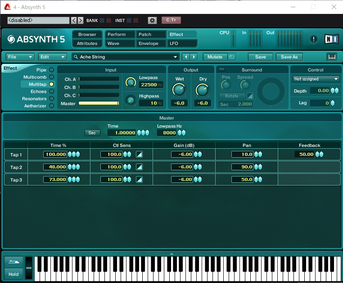Click the Surround Rotate direction icon
The image size is (343, 283).
[250, 96]
